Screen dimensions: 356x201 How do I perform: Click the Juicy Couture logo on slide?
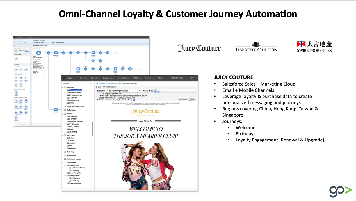coord(199,48)
